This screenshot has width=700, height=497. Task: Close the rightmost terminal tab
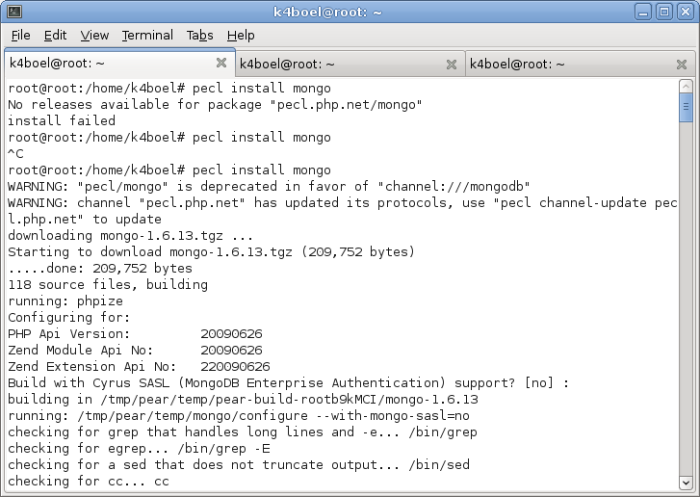pyautogui.click(x=682, y=65)
